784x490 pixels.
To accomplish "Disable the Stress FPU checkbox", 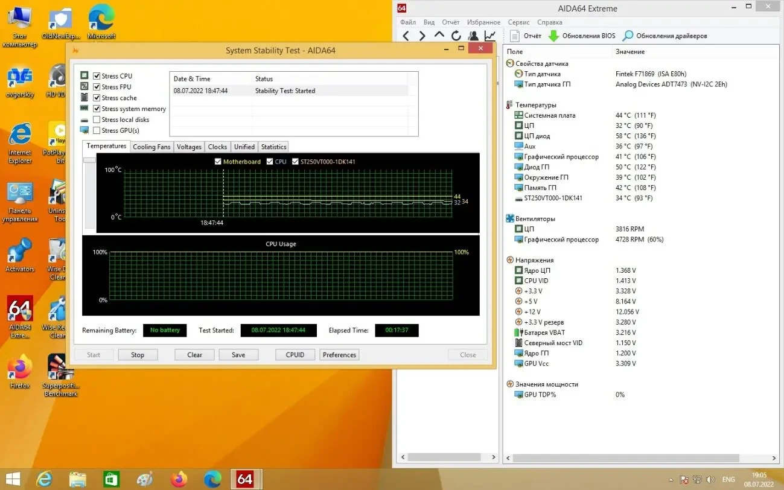I will [x=96, y=86].
